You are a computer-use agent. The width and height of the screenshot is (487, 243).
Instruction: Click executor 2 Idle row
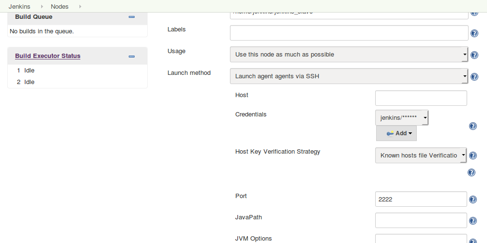(77, 82)
